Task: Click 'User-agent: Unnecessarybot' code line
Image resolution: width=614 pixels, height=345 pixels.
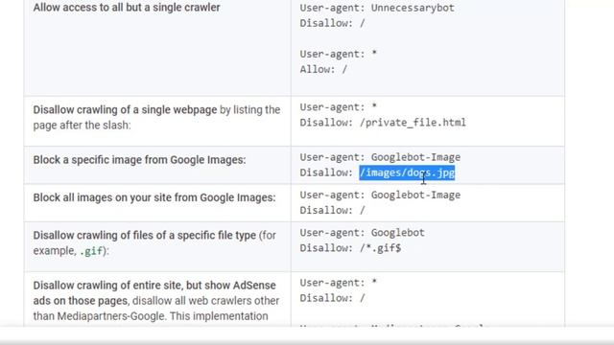Action: pos(377,8)
